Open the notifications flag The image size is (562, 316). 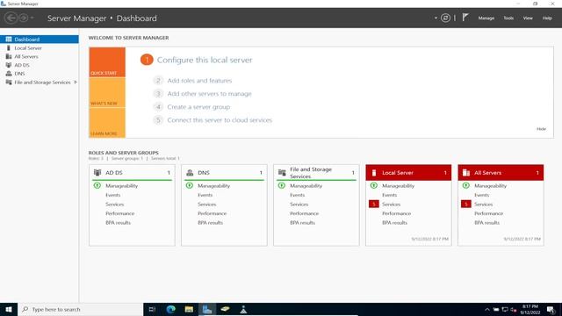[465, 18]
